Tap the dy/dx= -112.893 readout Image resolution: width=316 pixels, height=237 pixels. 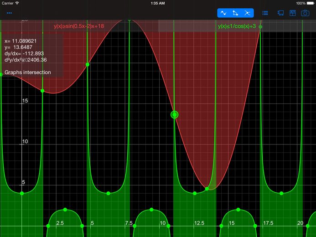[x=24, y=54]
